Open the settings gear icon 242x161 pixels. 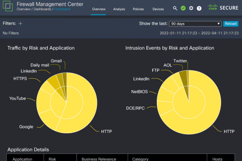191,8
